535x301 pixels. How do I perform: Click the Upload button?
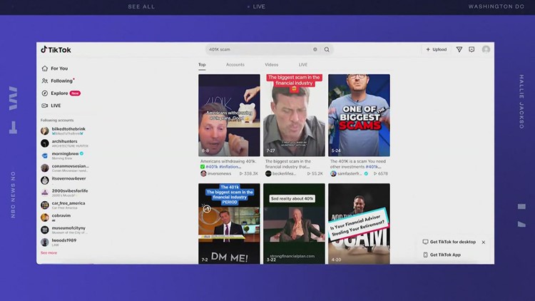click(436, 49)
